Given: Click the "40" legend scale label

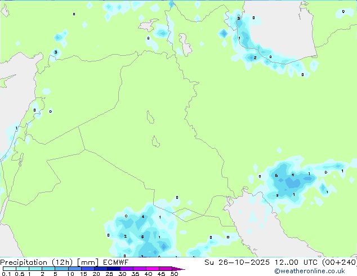Looking at the screenshot, I should click(149, 274).
